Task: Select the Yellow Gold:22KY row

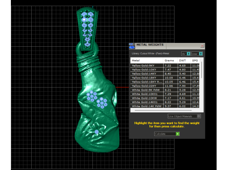Action: [165, 86]
